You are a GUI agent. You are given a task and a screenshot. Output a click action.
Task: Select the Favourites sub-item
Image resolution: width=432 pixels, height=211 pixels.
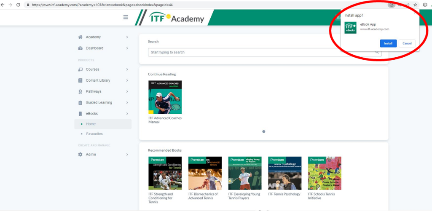pos(103,134)
